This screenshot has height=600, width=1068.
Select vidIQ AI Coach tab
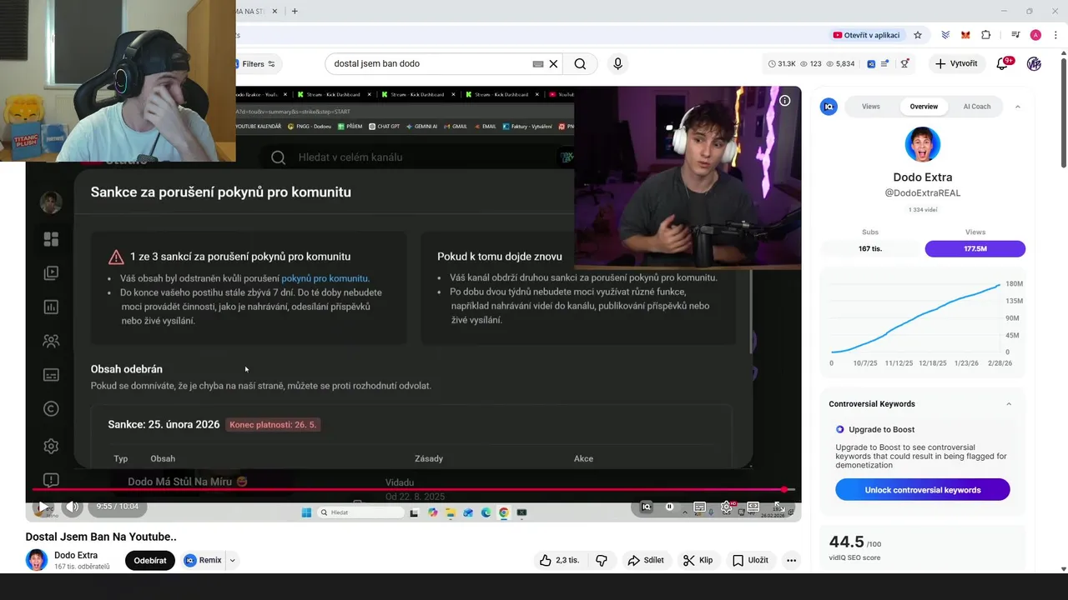[x=977, y=107]
